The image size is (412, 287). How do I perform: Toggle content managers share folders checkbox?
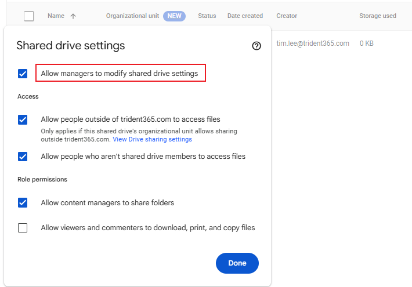pos(23,202)
